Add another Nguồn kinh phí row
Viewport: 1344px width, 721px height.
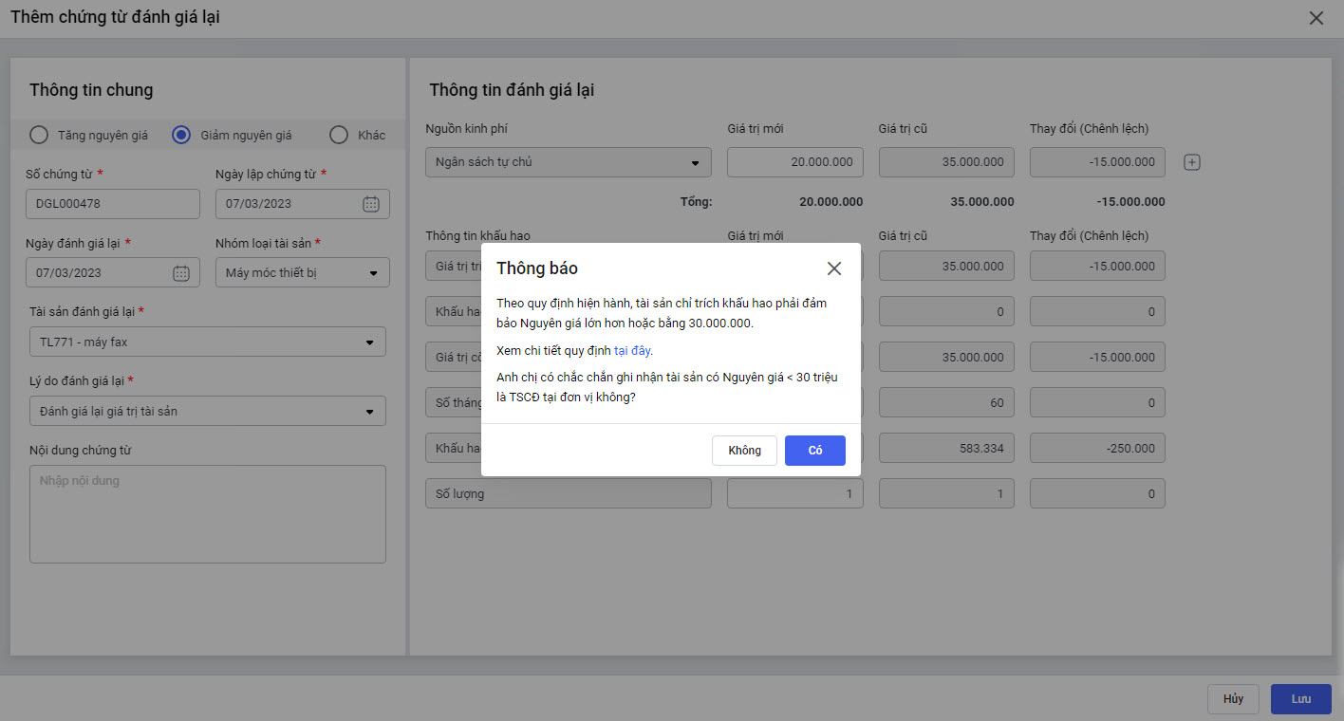(x=1192, y=162)
